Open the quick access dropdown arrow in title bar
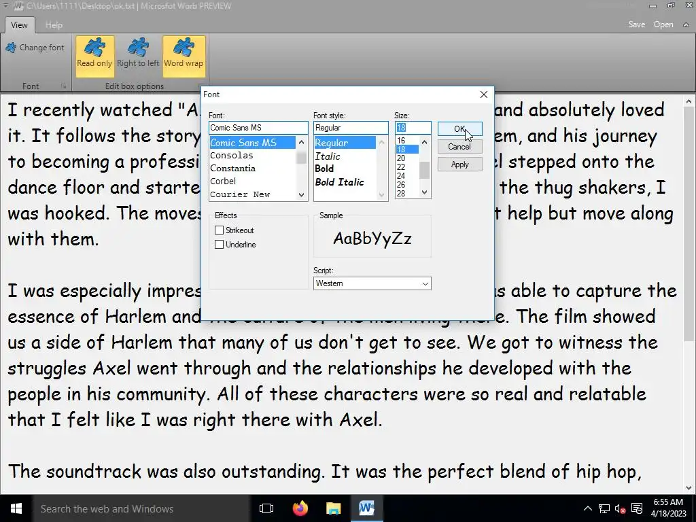 click(5, 5)
